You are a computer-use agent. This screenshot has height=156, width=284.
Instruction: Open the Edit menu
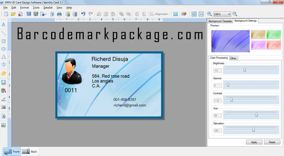pos(14,8)
